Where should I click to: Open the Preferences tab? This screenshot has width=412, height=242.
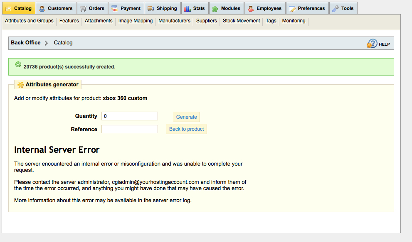pos(307,8)
